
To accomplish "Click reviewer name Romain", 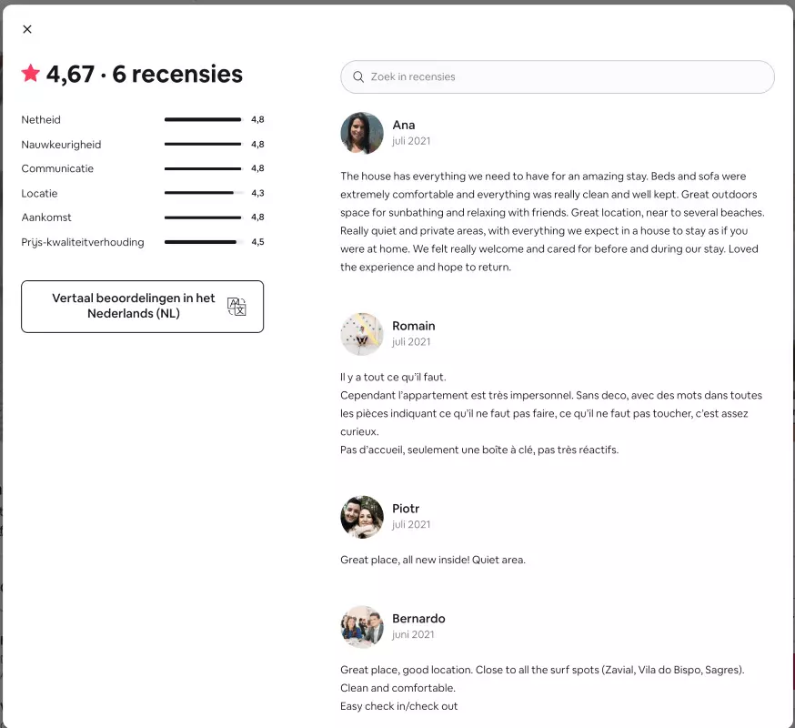I will pos(414,326).
